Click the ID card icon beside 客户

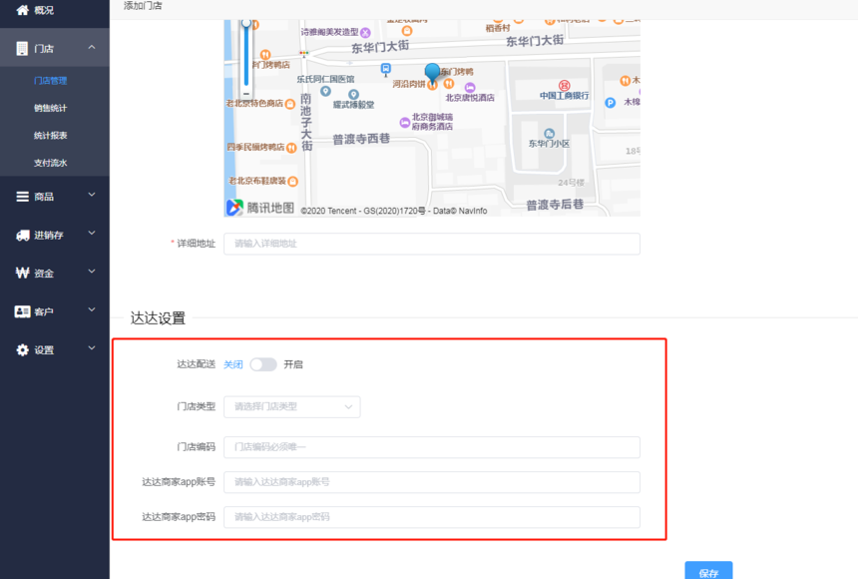pos(22,311)
